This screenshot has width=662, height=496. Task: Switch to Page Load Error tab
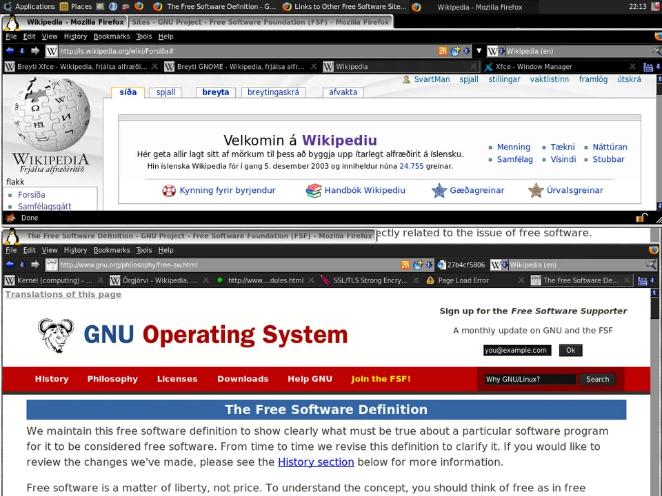(x=475, y=280)
